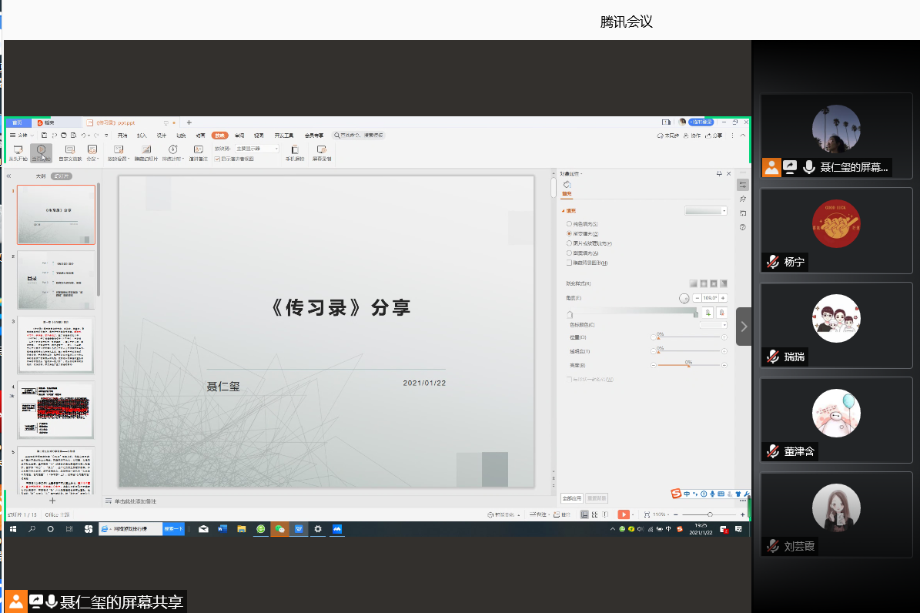Click the WeChat icon in Windows taskbar
The image size is (920, 613).
pos(280,529)
